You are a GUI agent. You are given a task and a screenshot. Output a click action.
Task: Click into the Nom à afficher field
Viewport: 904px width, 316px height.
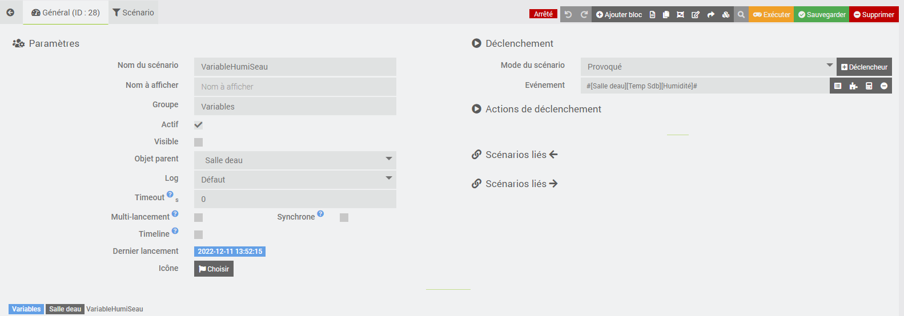(x=295, y=87)
